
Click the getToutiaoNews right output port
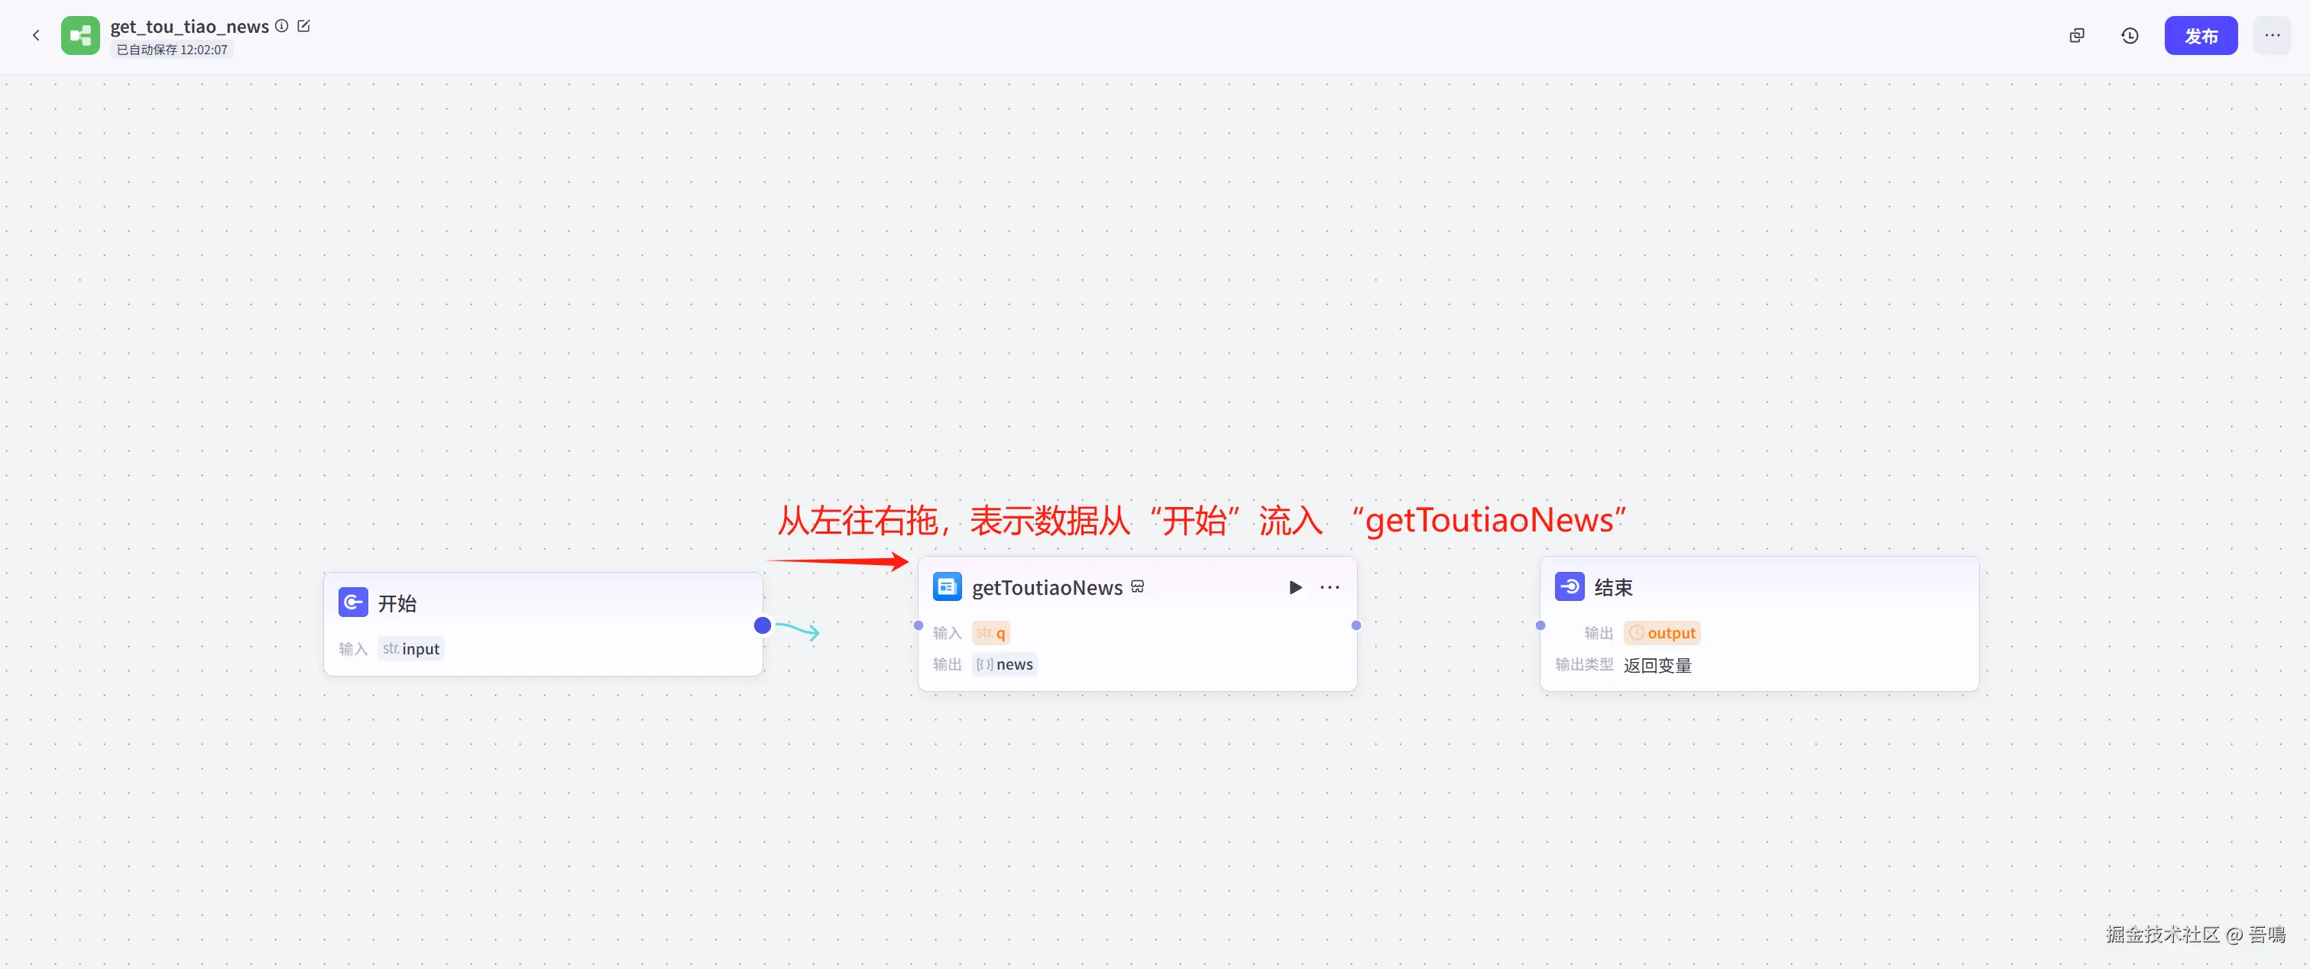[x=1356, y=625]
